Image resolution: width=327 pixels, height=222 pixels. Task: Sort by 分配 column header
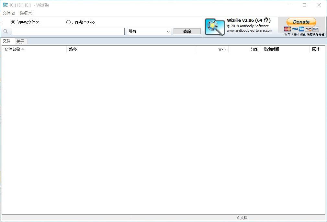pos(245,49)
